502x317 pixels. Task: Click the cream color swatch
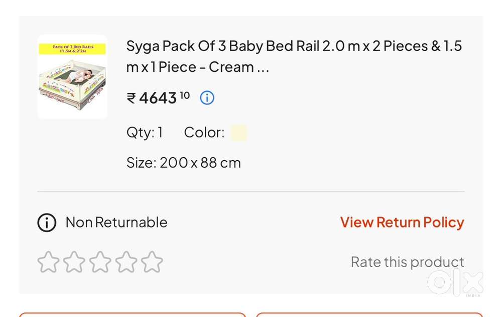click(238, 133)
